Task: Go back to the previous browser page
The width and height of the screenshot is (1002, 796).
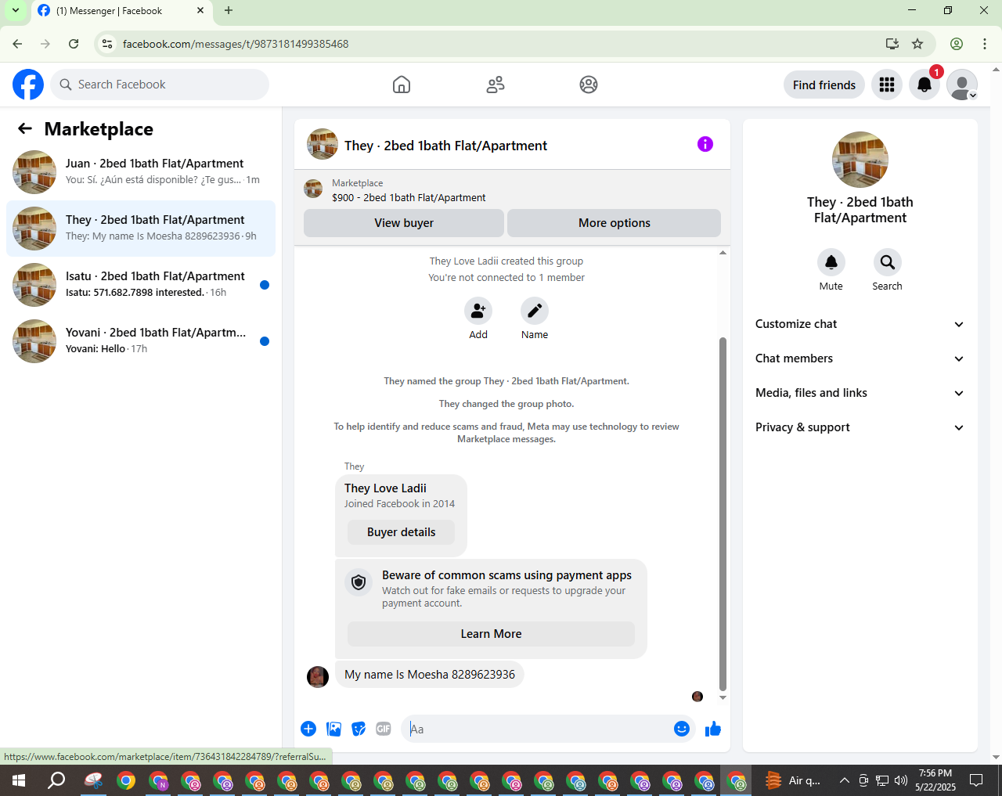Action: tap(17, 44)
